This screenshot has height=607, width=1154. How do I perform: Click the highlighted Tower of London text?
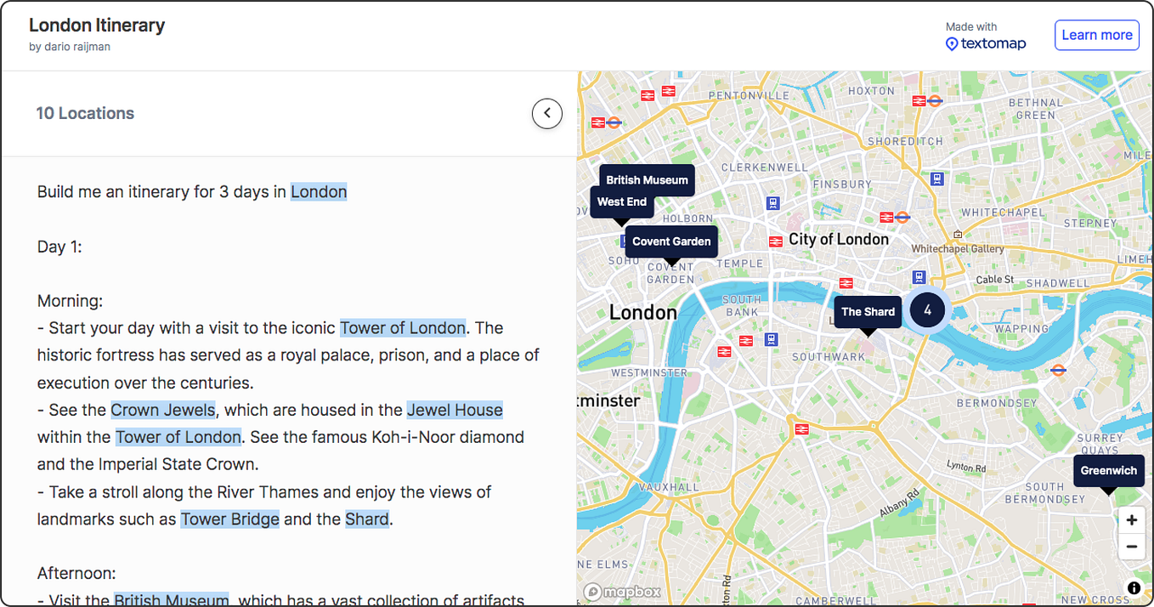coord(402,327)
